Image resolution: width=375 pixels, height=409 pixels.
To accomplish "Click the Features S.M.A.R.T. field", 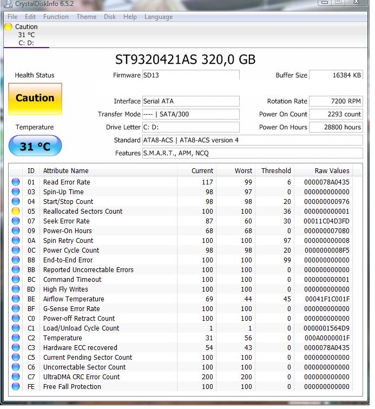I will click(x=253, y=154).
